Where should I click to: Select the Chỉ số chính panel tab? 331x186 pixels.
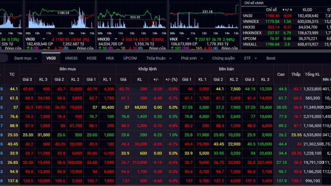pos(254,3)
